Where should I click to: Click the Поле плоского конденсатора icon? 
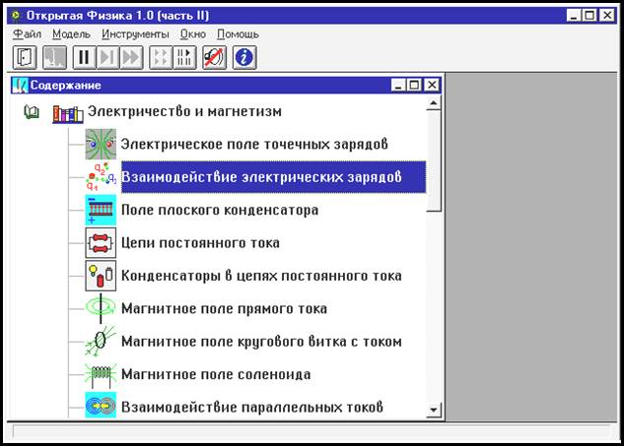pos(101,210)
